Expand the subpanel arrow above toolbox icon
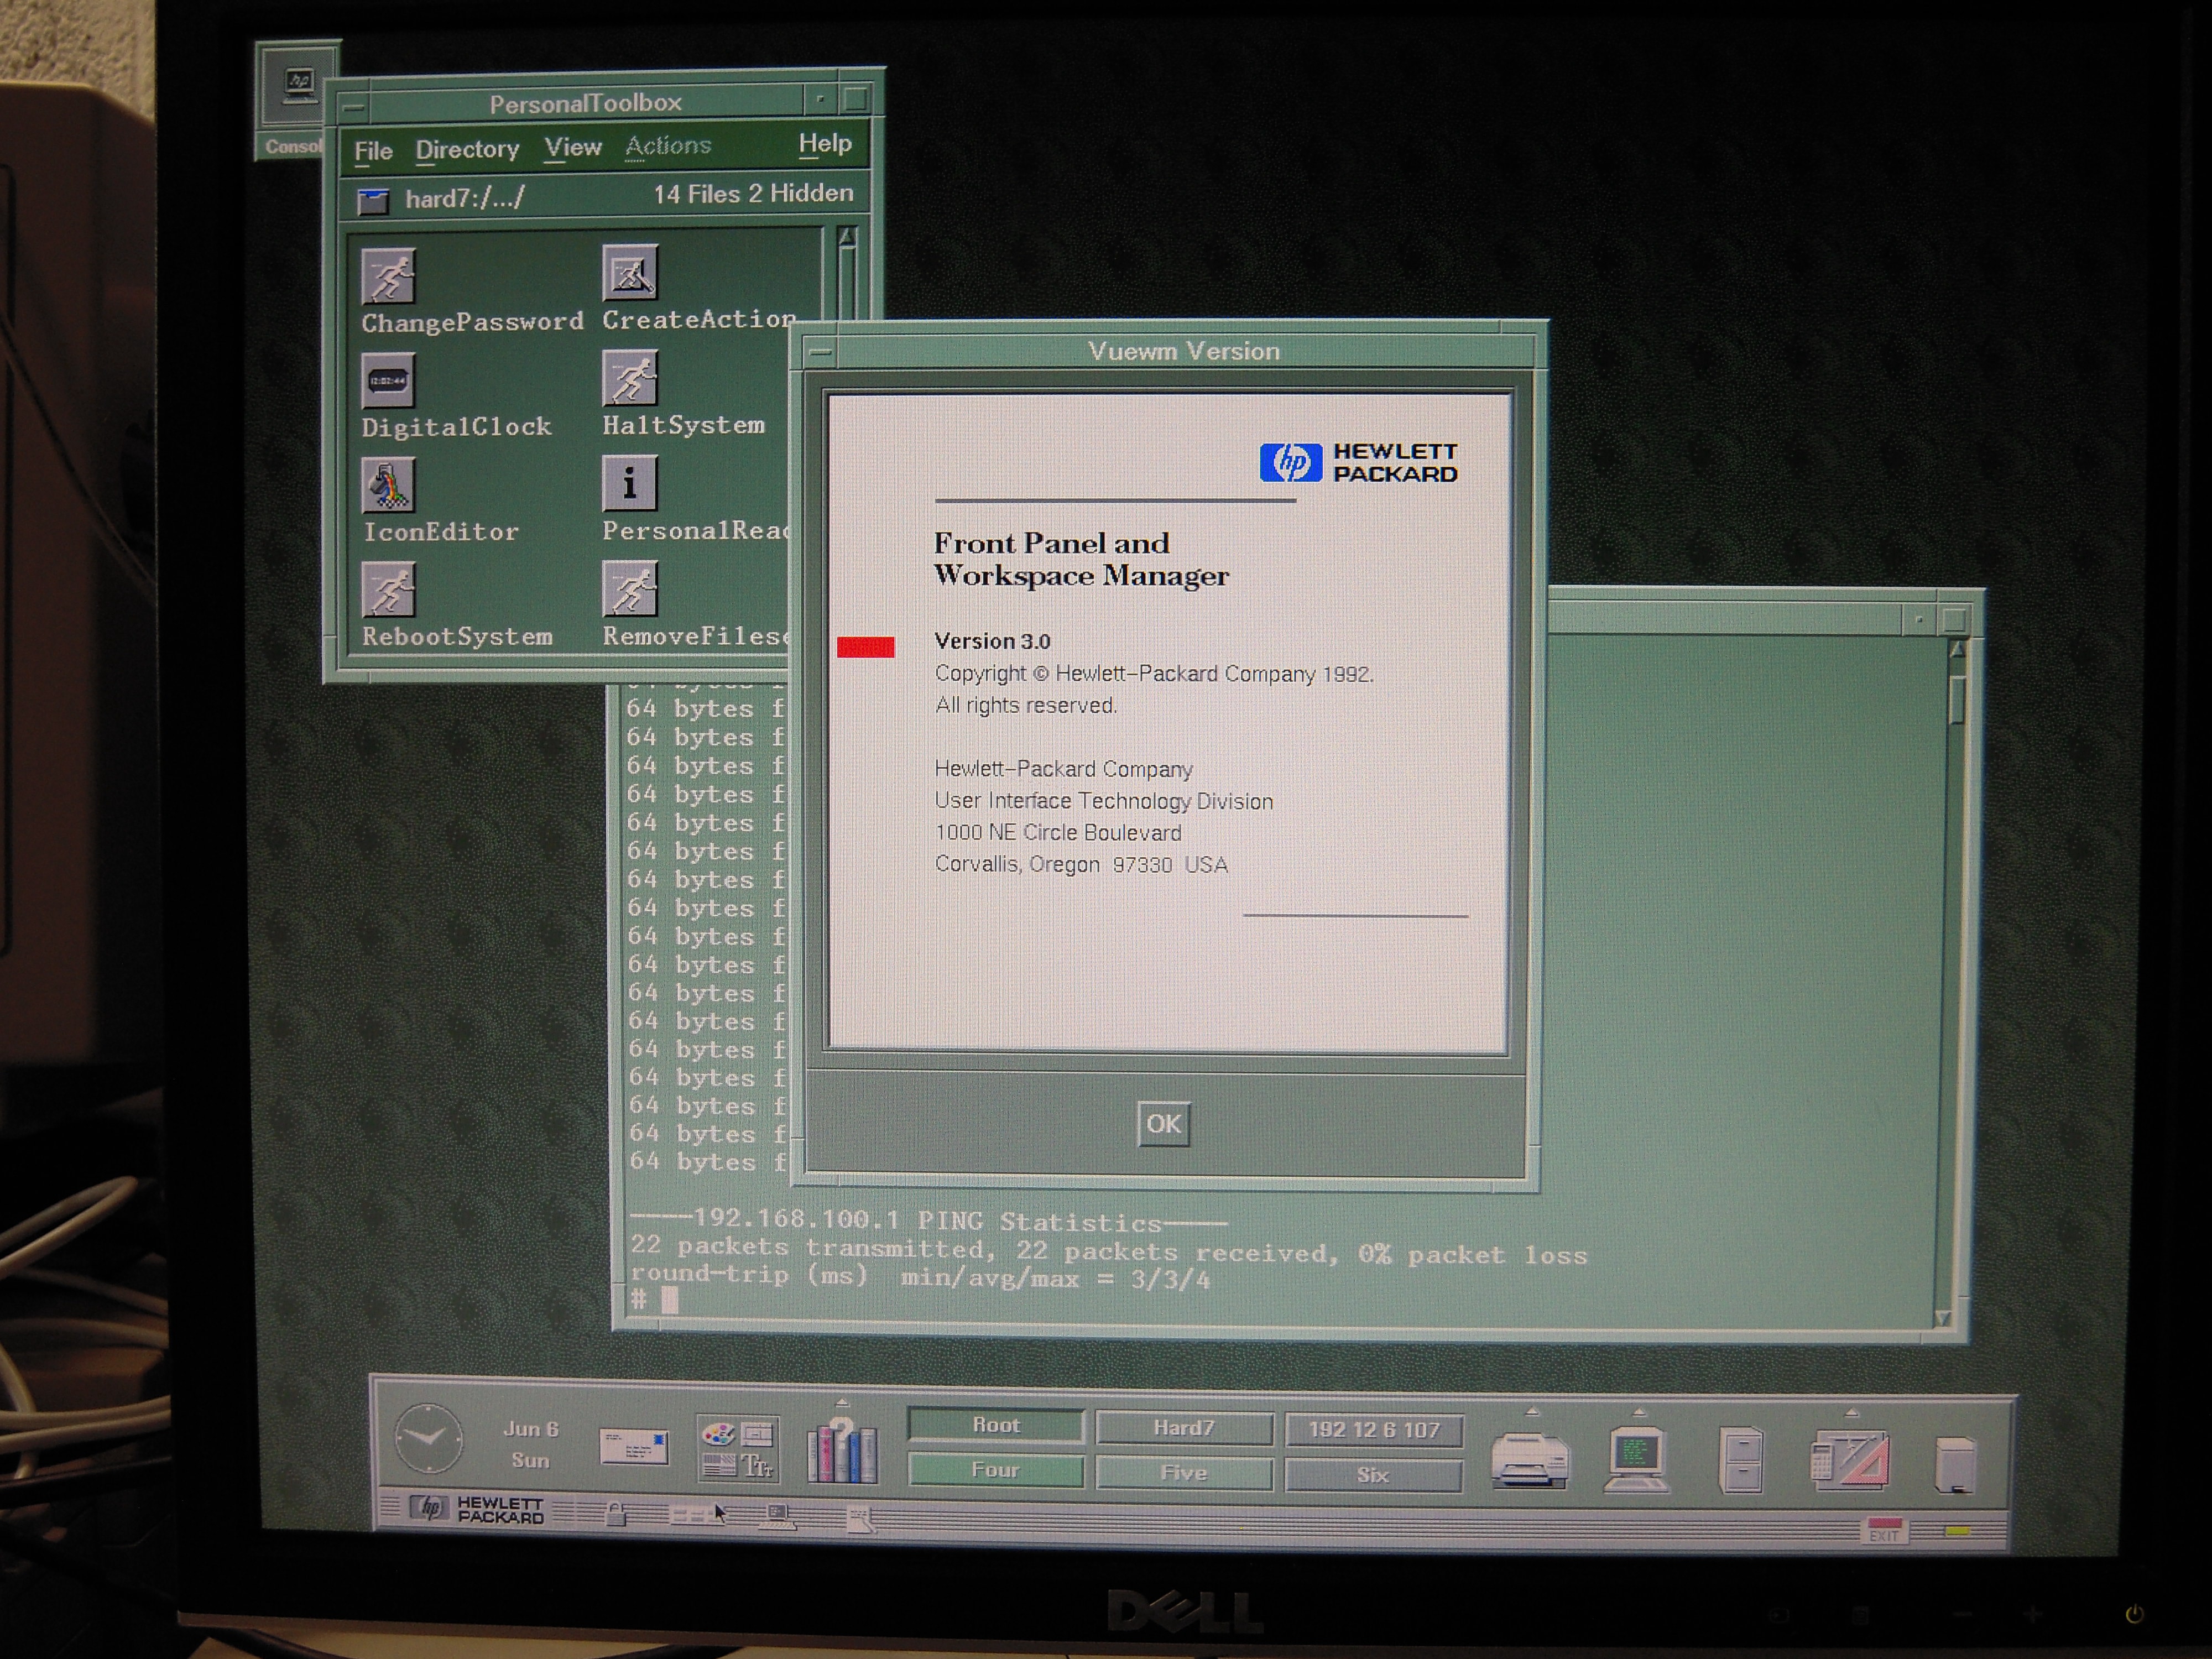The height and width of the screenshot is (1659, 2212). [1851, 1413]
